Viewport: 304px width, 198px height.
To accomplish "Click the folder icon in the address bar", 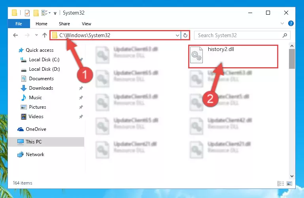I will pyautogui.click(x=55, y=35).
